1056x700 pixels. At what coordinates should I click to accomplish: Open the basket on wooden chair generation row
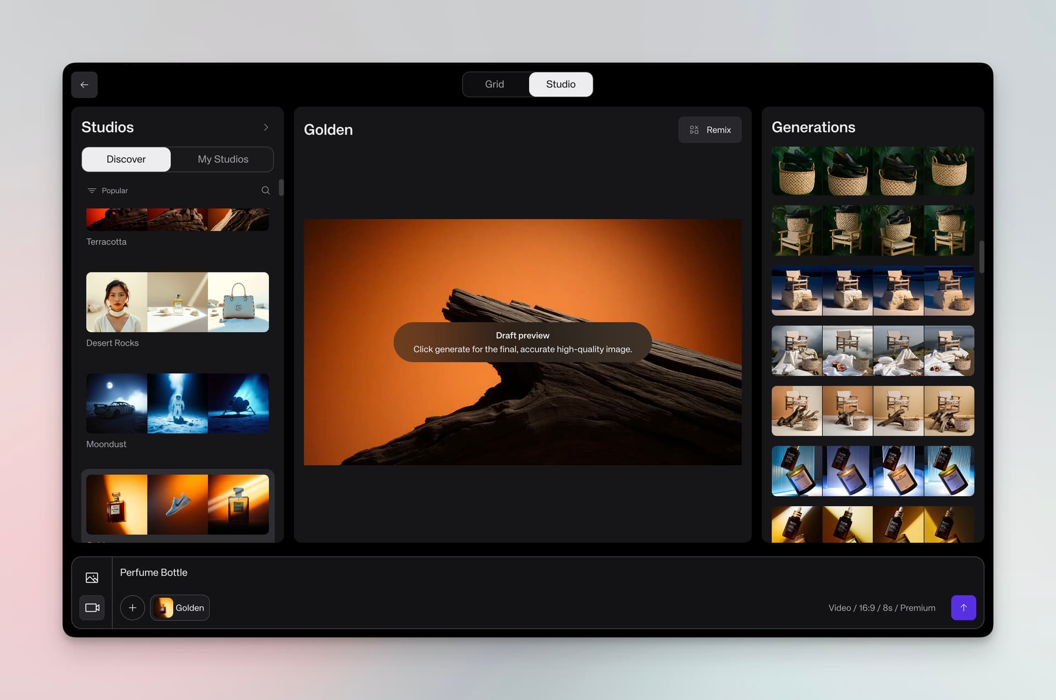873,231
